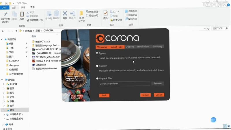Click Pin to Quick access icon
This screenshot has height=130, width=231.
point(5,14)
